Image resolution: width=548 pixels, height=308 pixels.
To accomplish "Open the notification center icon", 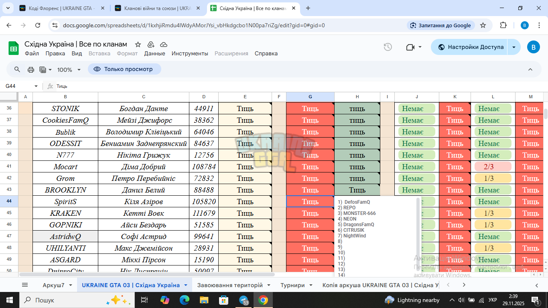I will (x=536, y=300).
